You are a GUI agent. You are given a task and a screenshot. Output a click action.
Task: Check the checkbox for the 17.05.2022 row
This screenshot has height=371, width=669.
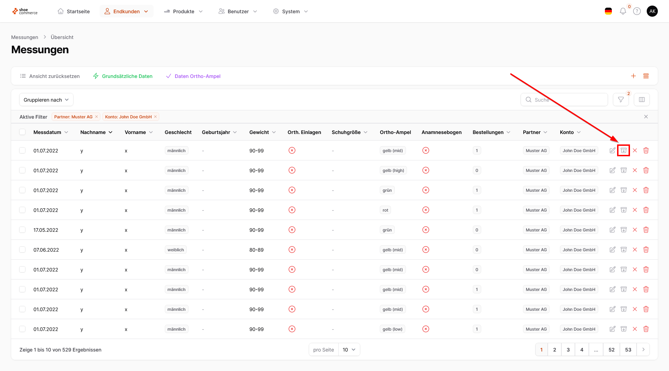click(22, 230)
